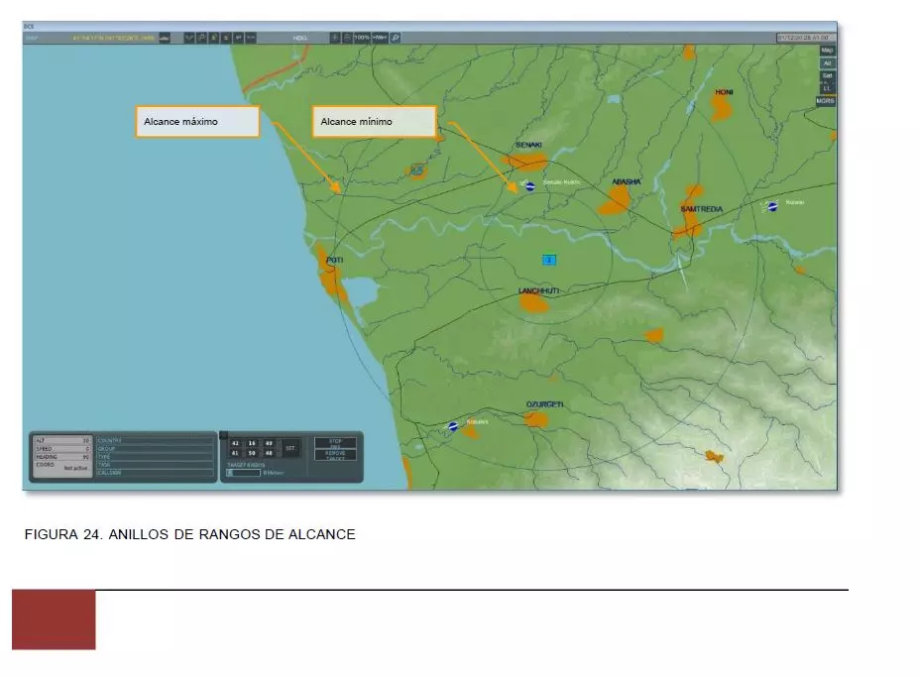The height and width of the screenshot is (677, 920).
Task: Click the COUNTRY field in the unit info panel
Action: [x=155, y=440]
